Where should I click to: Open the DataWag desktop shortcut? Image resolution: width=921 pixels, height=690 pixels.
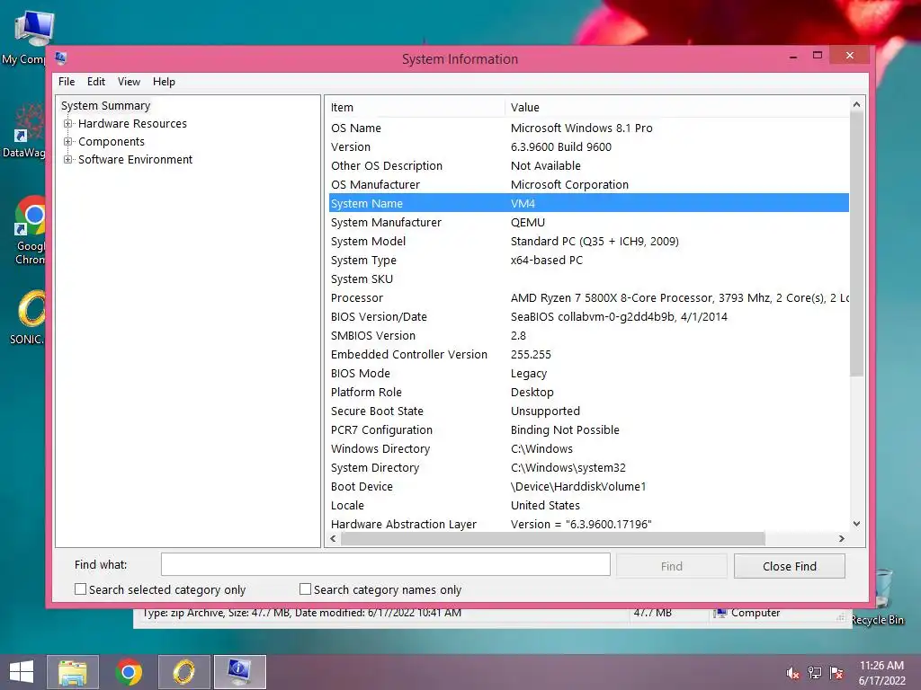pyautogui.click(x=23, y=130)
